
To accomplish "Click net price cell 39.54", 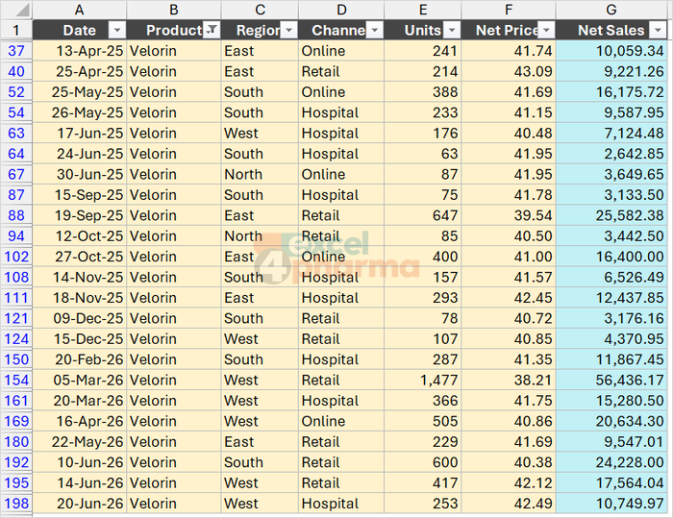I will tap(509, 215).
